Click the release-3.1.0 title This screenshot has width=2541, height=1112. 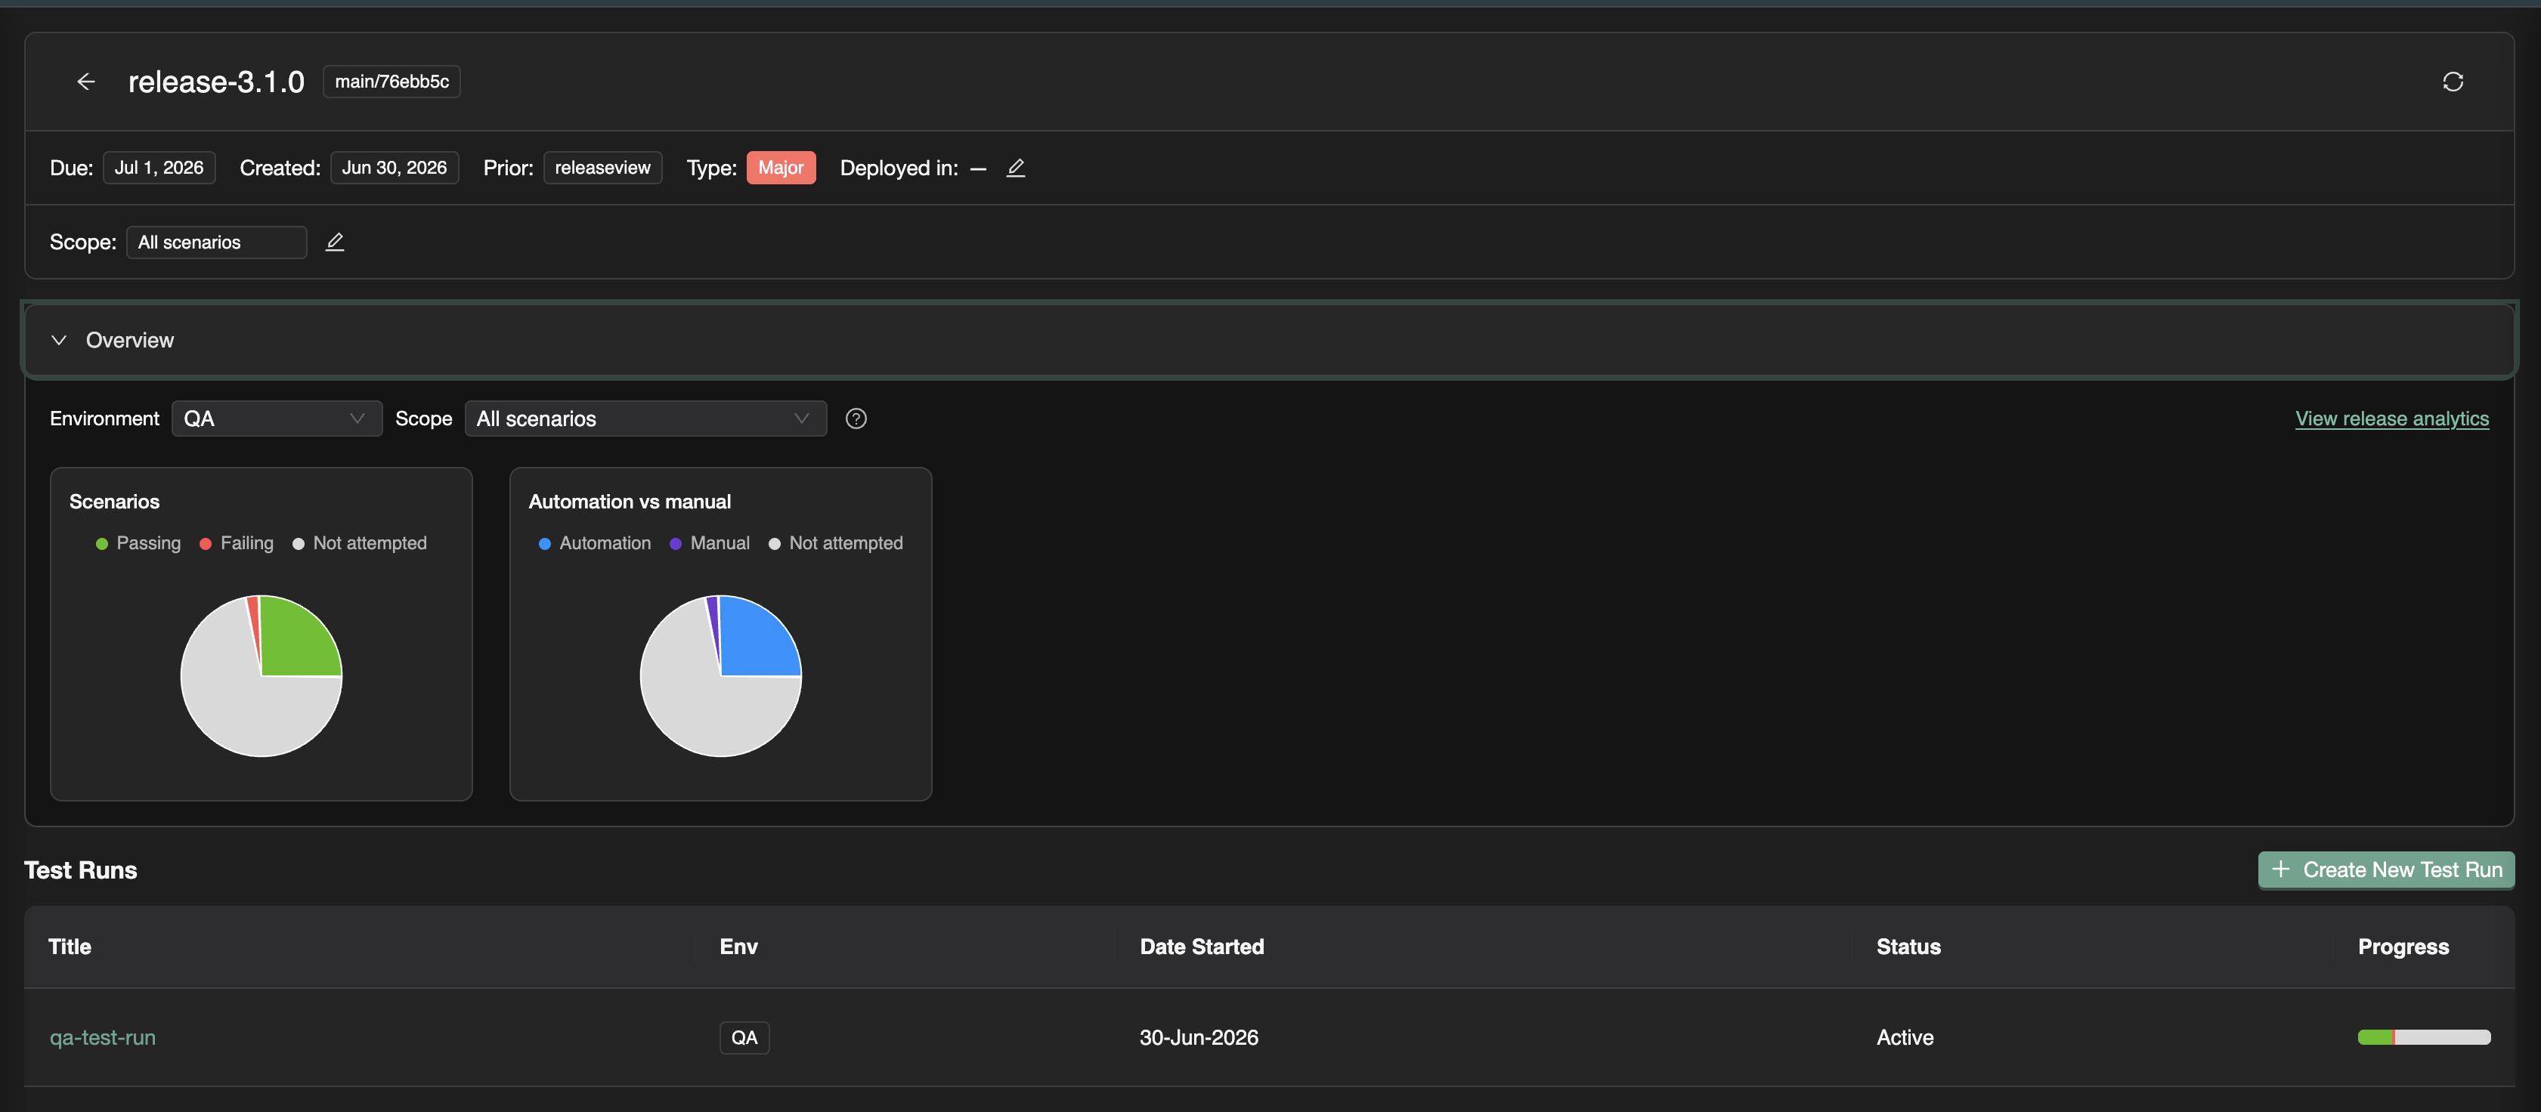[216, 82]
